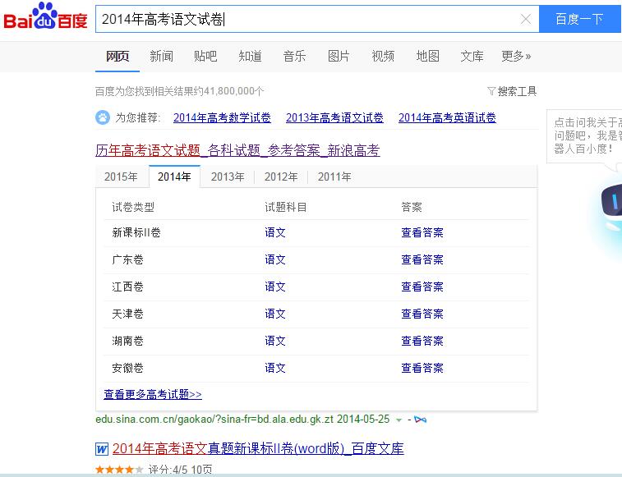Image resolution: width=622 pixels, height=477 pixels.
Task: Click the star rating under the 文库 result
Action: coord(119,470)
